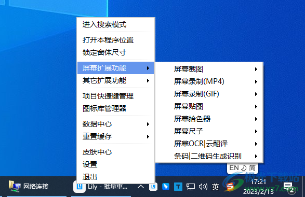Open the 数据中心 menu entry
The image size is (305, 197).
(x=116, y=124)
